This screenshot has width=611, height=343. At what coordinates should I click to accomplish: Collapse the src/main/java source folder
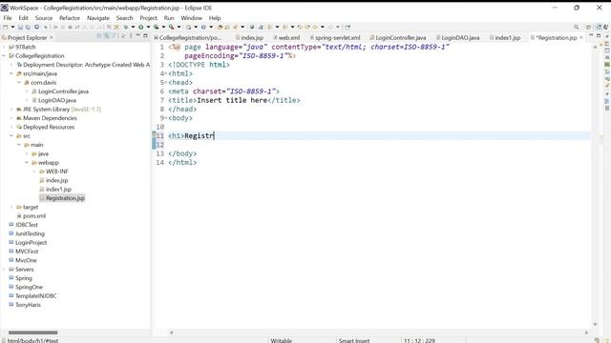tap(11, 73)
